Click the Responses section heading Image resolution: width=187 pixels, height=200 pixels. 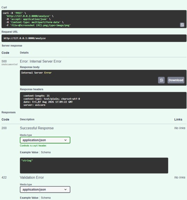point(8,112)
